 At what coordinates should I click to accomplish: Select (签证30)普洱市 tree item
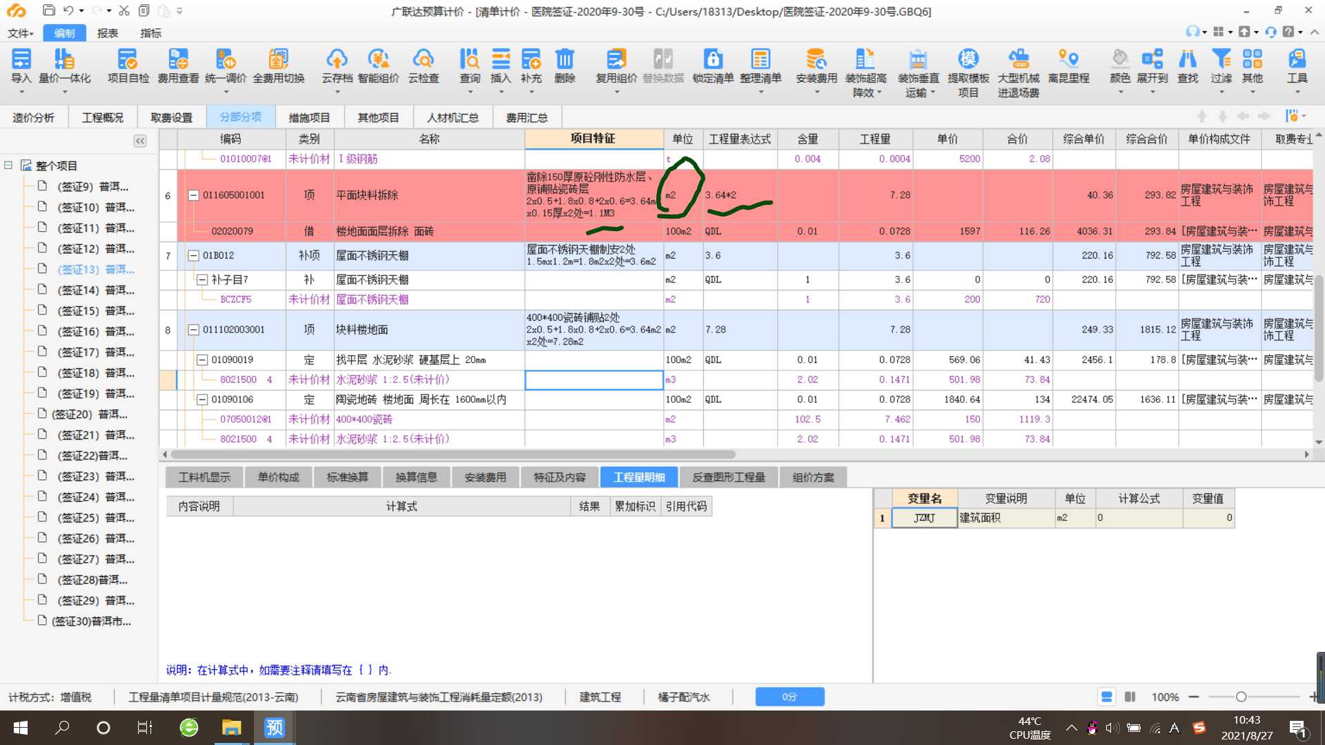coord(91,621)
